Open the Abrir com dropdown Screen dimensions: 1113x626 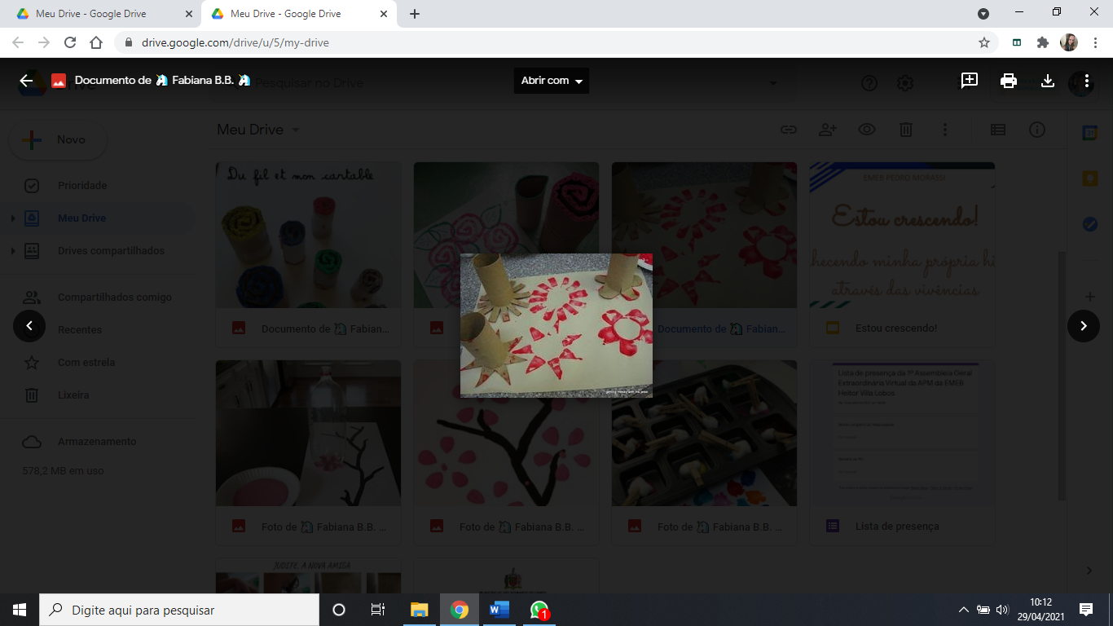552,81
